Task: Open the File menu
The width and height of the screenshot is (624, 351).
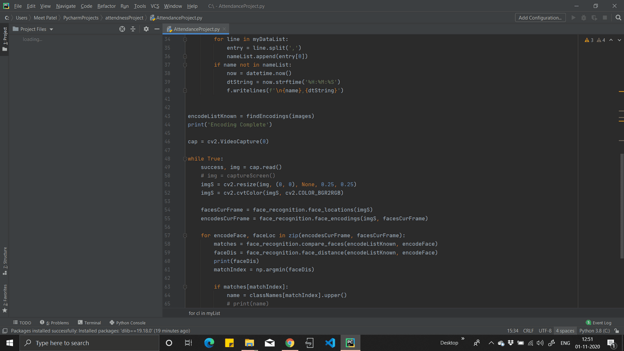Action: click(x=18, y=6)
